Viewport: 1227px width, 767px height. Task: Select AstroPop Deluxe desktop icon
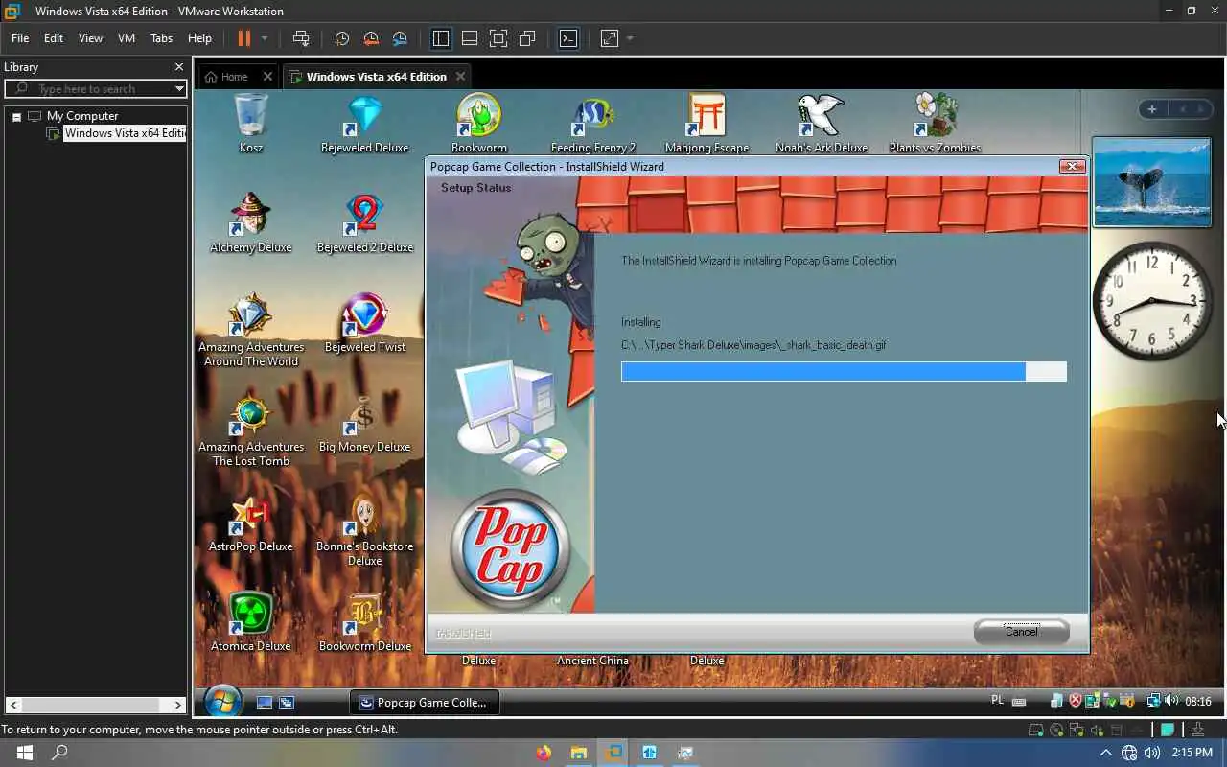click(x=250, y=523)
